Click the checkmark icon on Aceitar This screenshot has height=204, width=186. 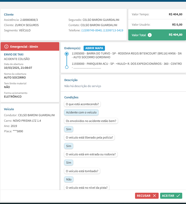178,196
